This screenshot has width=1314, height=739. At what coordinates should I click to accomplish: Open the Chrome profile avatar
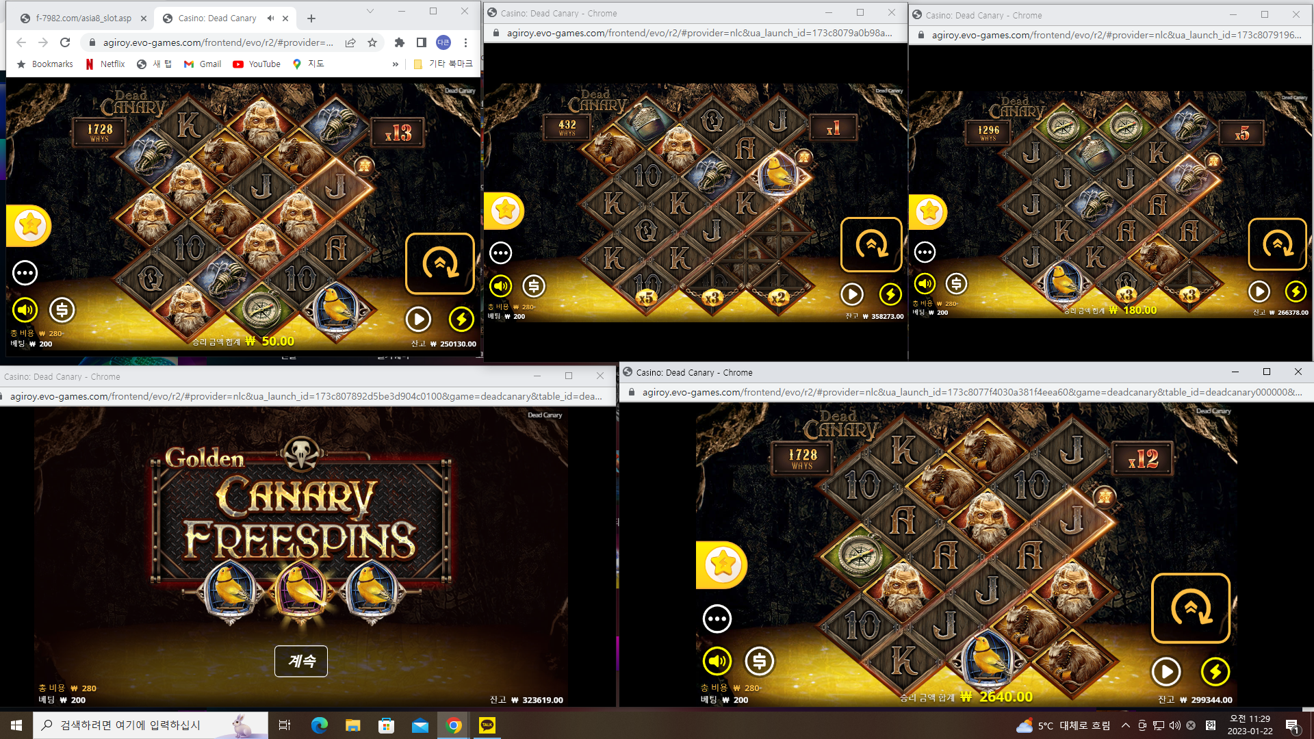pyautogui.click(x=443, y=42)
